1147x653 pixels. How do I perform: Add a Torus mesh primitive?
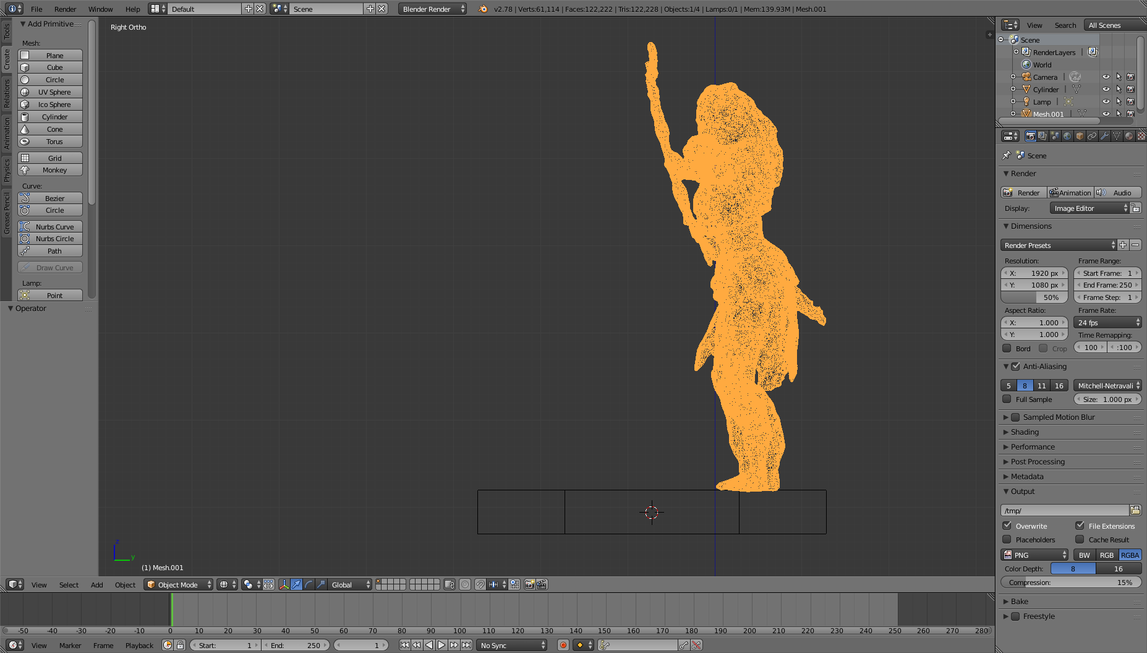click(x=50, y=142)
